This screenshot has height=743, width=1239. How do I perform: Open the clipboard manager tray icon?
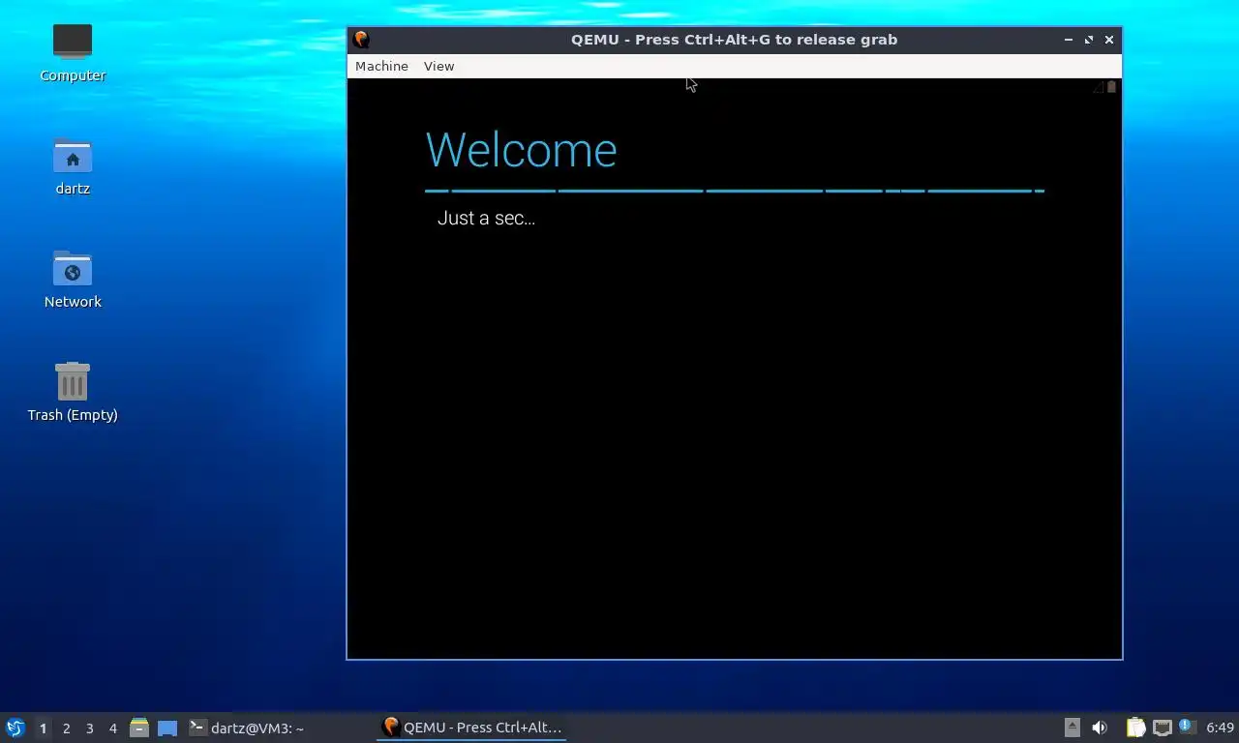pyautogui.click(x=1135, y=728)
